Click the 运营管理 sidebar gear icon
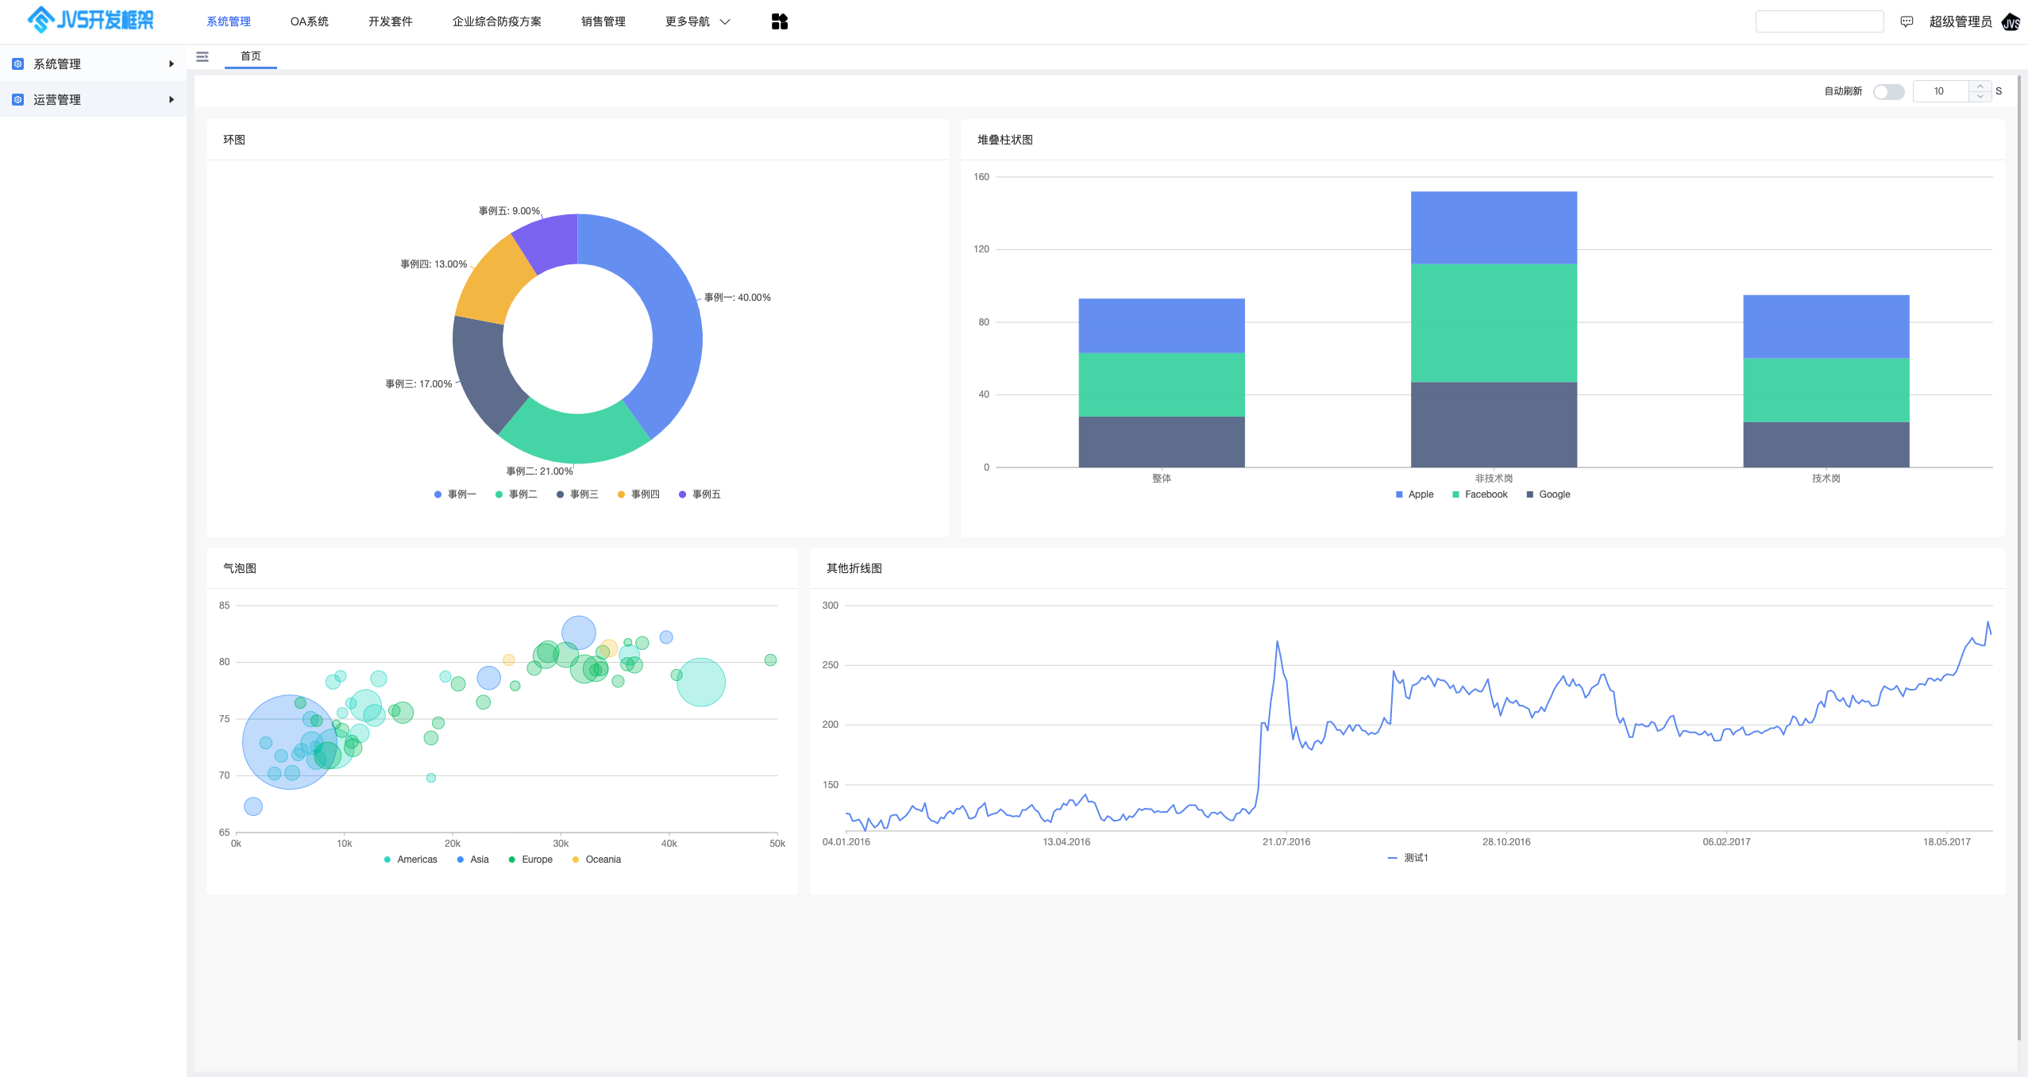Screen dimensions: 2028x1077 [18, 99]
